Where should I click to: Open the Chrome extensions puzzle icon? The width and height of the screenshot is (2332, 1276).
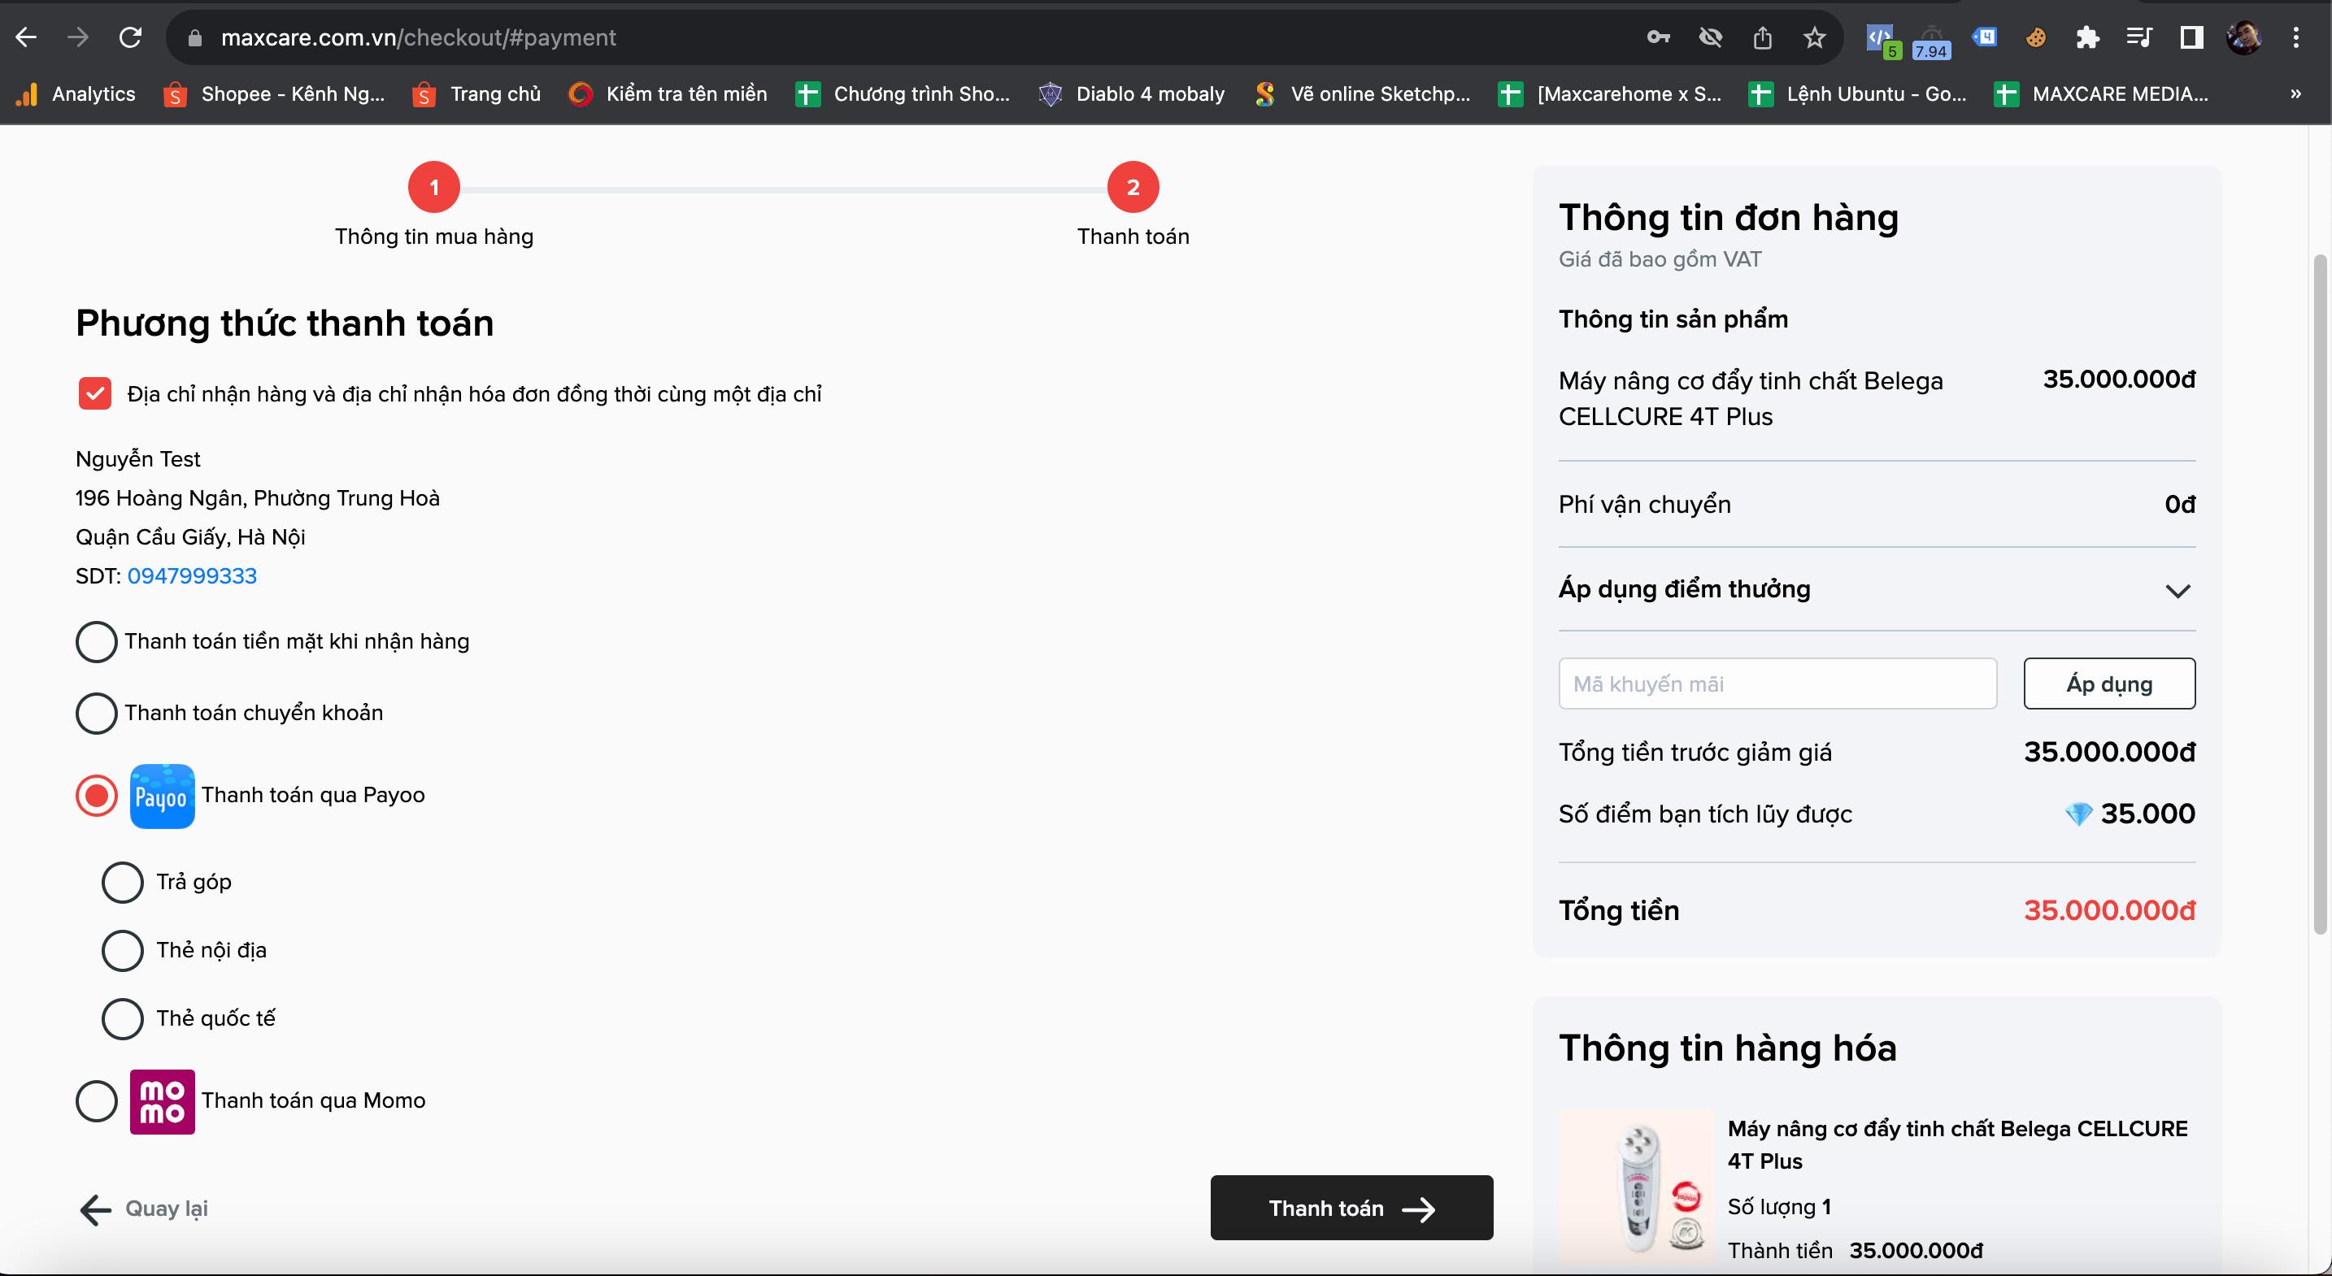(x=2087, y=37)
